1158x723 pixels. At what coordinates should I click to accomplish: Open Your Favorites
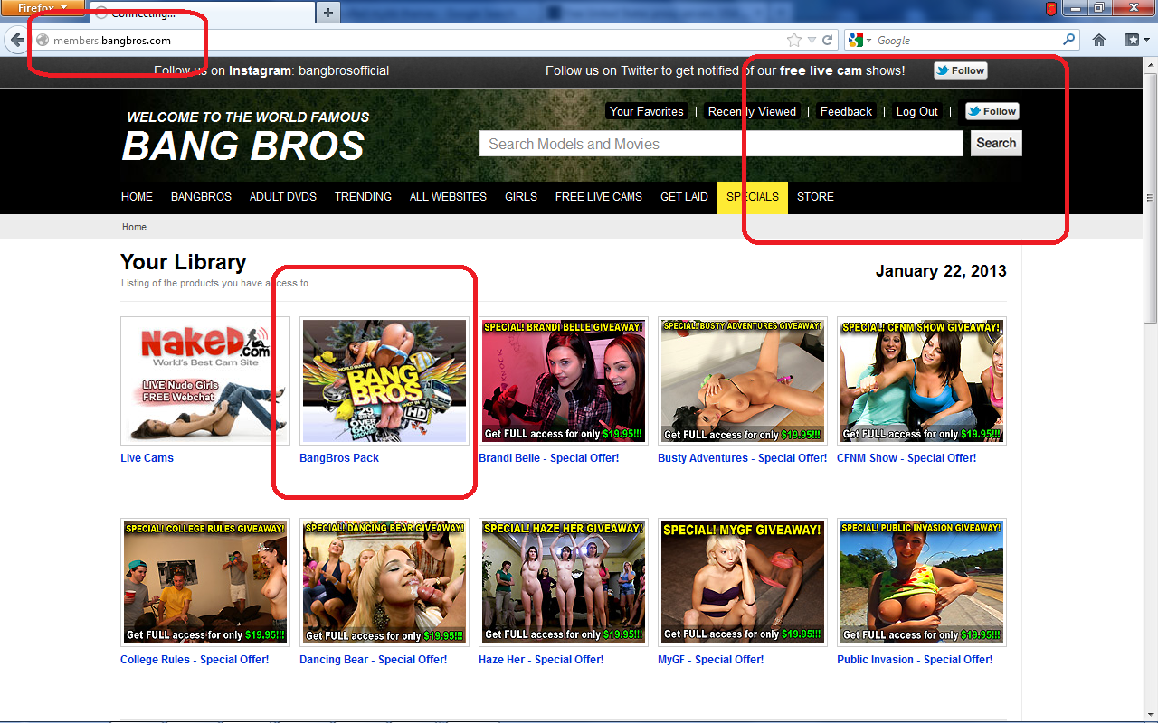(647, 111)
